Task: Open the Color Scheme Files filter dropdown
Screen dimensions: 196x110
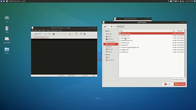Action: [178, 79]
